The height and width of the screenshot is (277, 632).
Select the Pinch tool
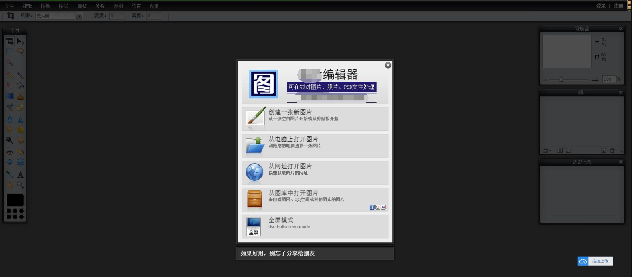click(20, 162)
